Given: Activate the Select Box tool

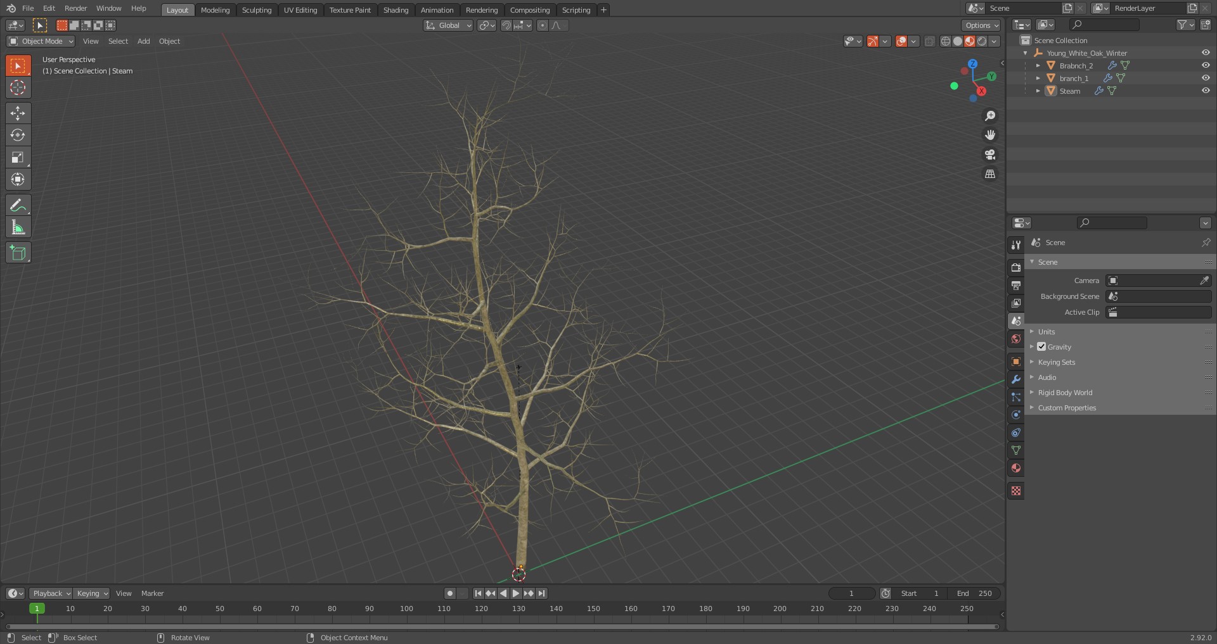Looking at the screenshot, I should tap(18, 66).
